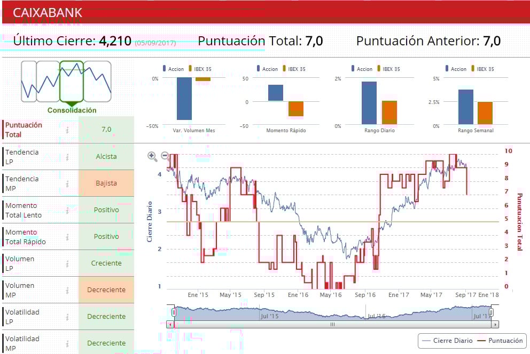The width and height of the screenshot is (530, 354).
Task: Zoom out the chart with magnifier minus
Action: [x=165, y=156]
